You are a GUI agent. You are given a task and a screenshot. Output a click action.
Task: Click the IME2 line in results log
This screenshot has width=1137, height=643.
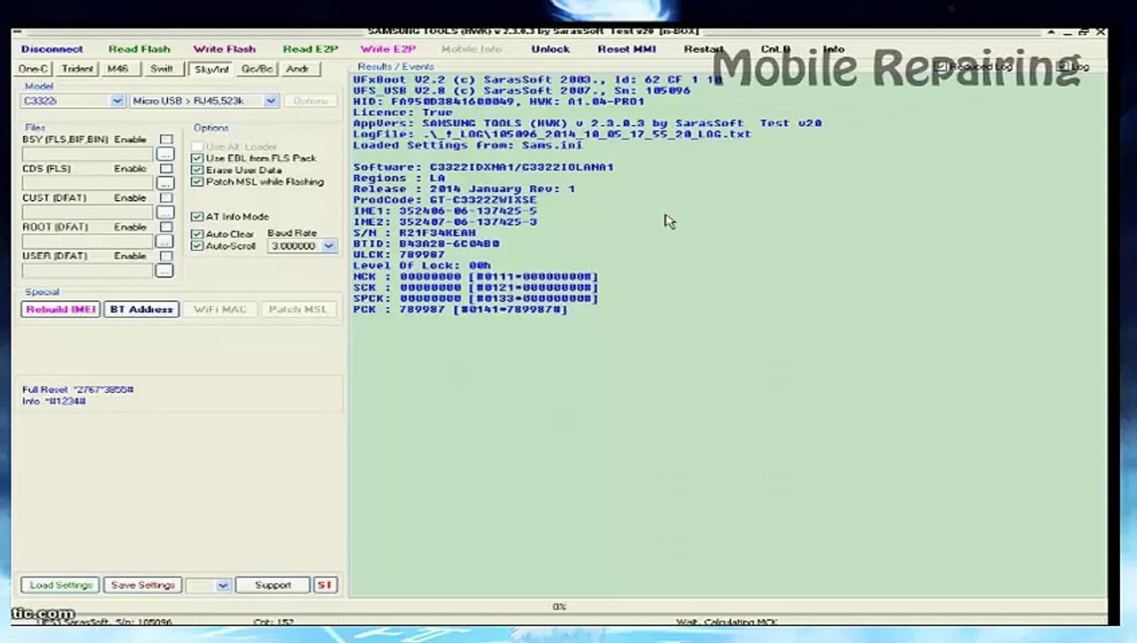coord(445,221)
